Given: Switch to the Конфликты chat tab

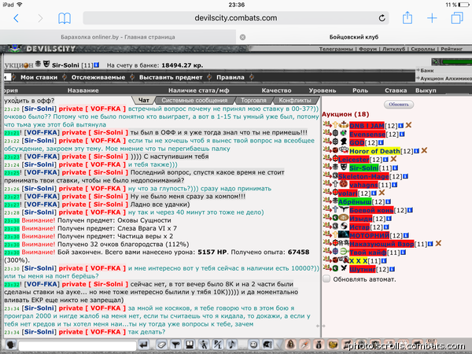Looking at the screenshot, I should [295, 100].
